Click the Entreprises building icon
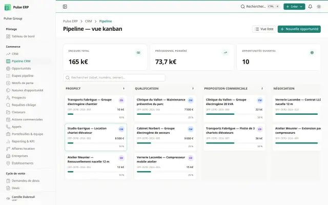 [8, 156]
